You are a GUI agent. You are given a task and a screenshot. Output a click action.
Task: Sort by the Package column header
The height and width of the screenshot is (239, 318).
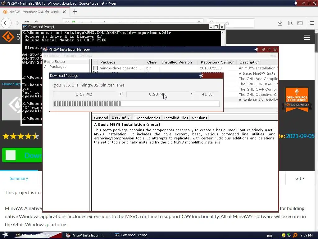[x=121, y=62]
